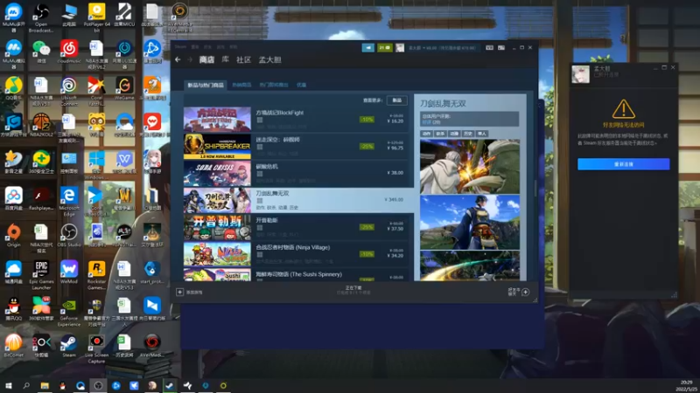Open 孟大胆 profile section
700x393 pixels.
coord(269,59)
